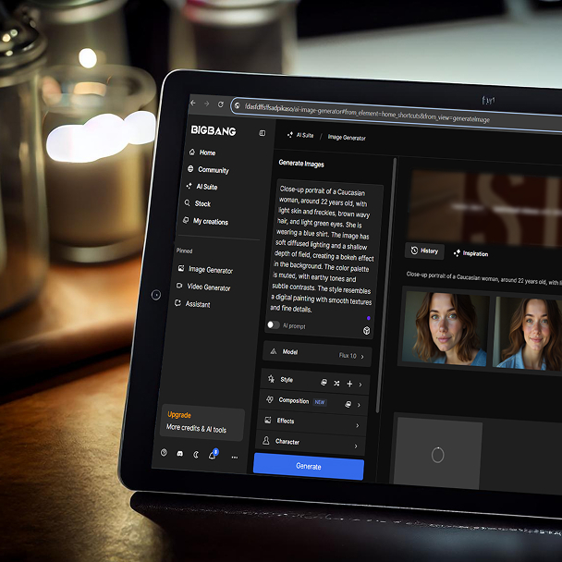Click the site info icon in address bar
Image resolution: width=562 pixels, height=562 pixels.
[x=237, y=105]
